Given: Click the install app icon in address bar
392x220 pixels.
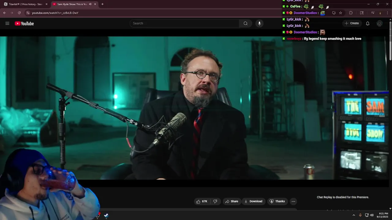Looking at the screenshot, I should (334, 13).
